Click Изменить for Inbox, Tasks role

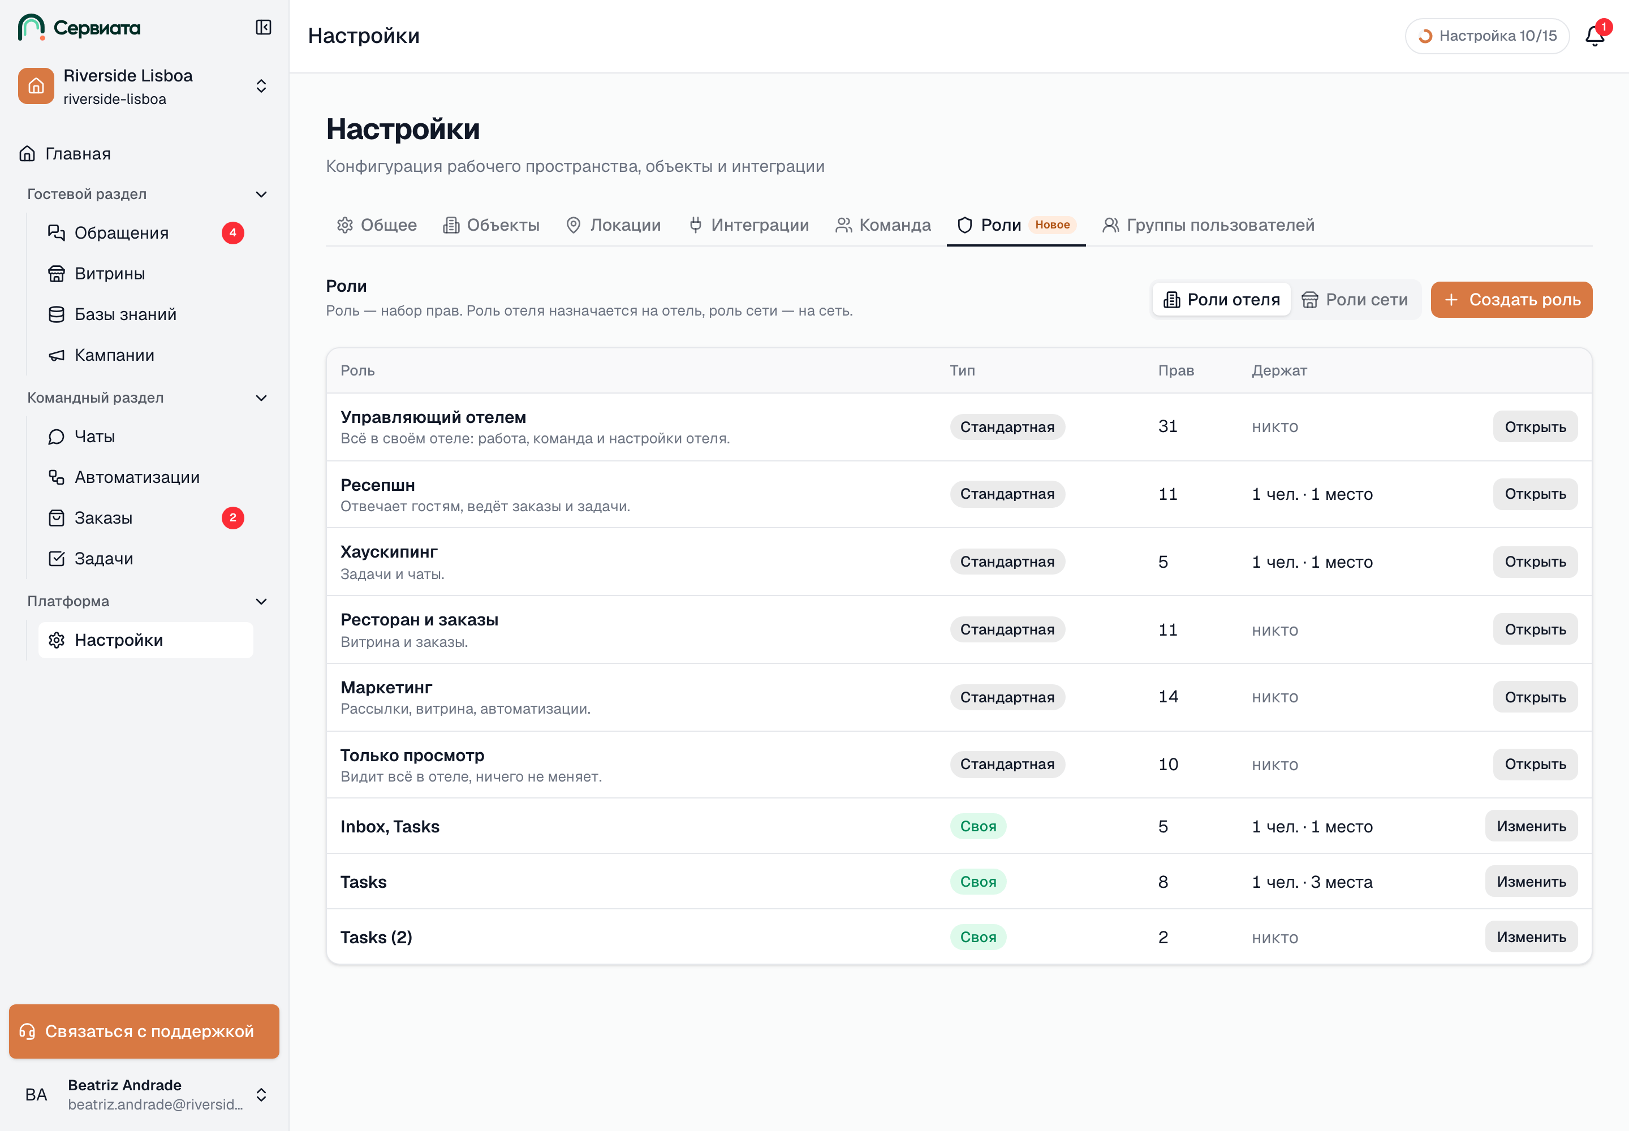pos(1531,826)
